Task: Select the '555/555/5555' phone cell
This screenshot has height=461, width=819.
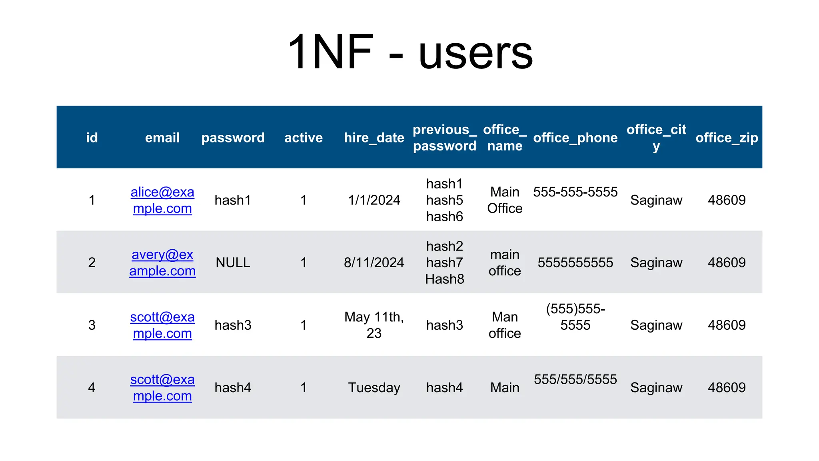Action: [x=575, y=379]
